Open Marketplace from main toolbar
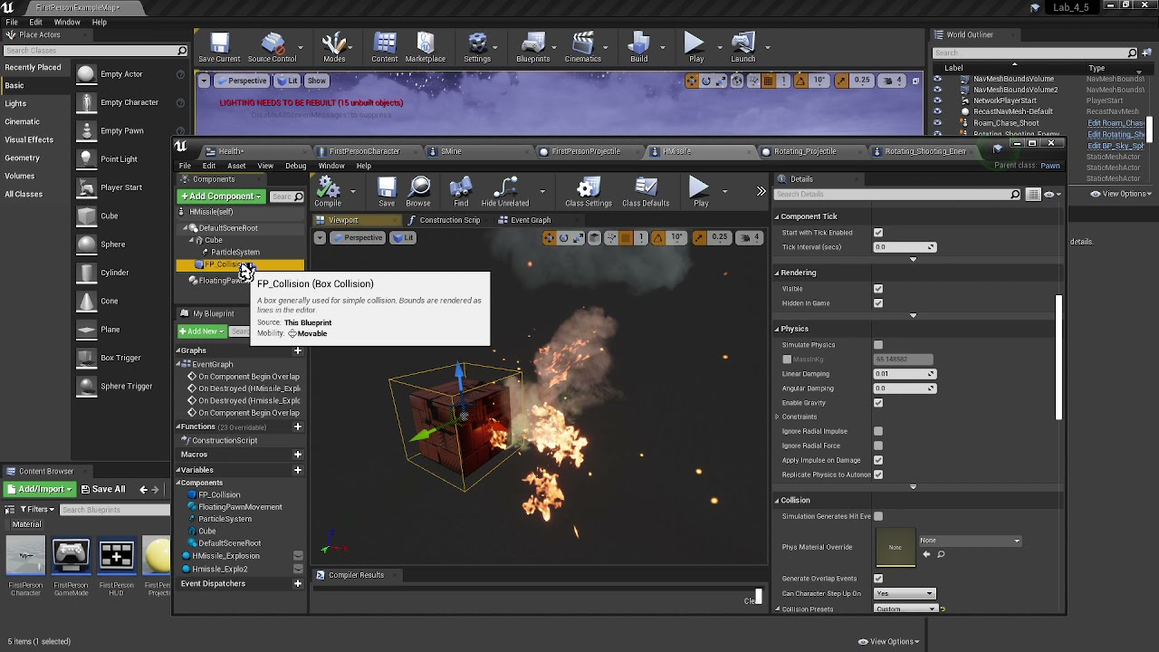 click(x=425, y=47)
